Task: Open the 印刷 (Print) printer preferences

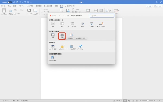Action: [x=62, y=35]
